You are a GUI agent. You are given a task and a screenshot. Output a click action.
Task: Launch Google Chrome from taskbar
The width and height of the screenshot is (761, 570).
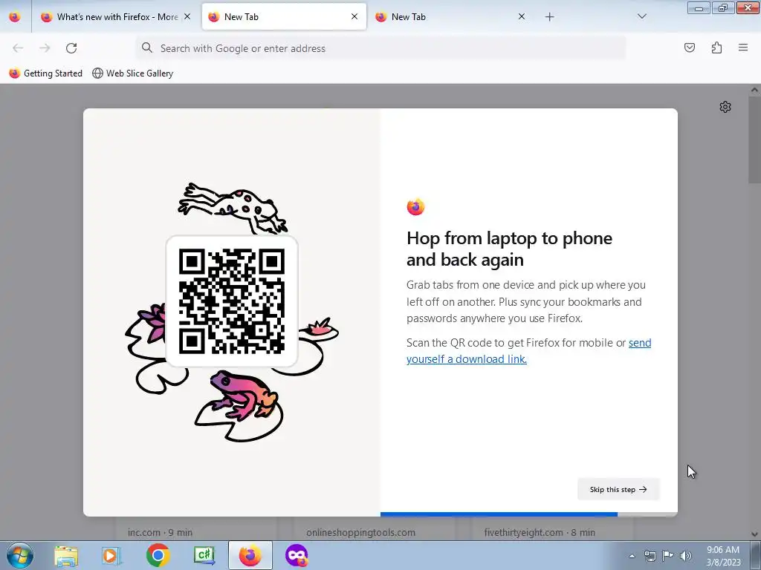click(158, 555)
